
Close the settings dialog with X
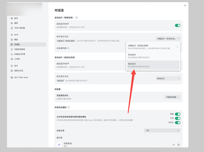(x=185, y=5)
